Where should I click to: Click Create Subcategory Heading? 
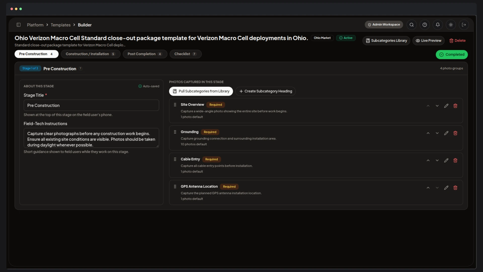tap(265, 91)
